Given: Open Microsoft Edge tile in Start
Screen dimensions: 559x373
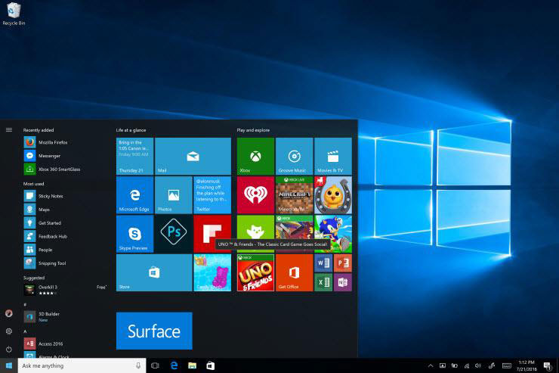Looking at the screenshot, I should (134, 195).
